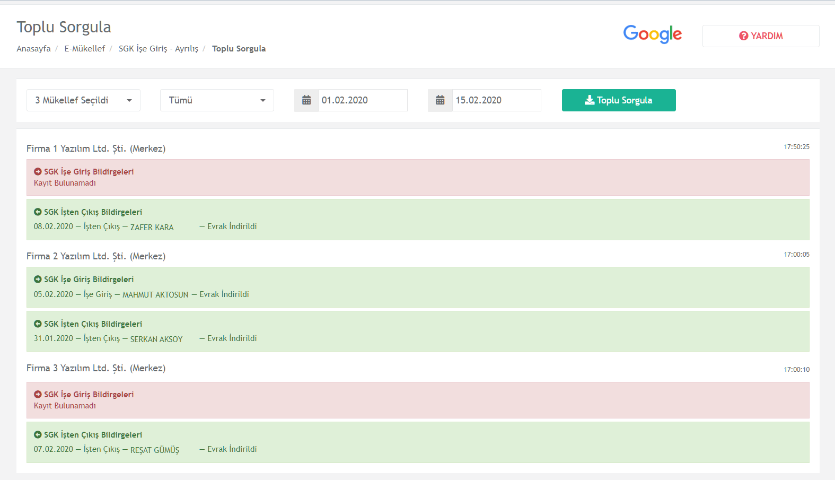Click Firma 1 SGK İşe Giriş Bildirgeleri title
Viewport: 835px width, 480px height.
click(x=89, y=172)
